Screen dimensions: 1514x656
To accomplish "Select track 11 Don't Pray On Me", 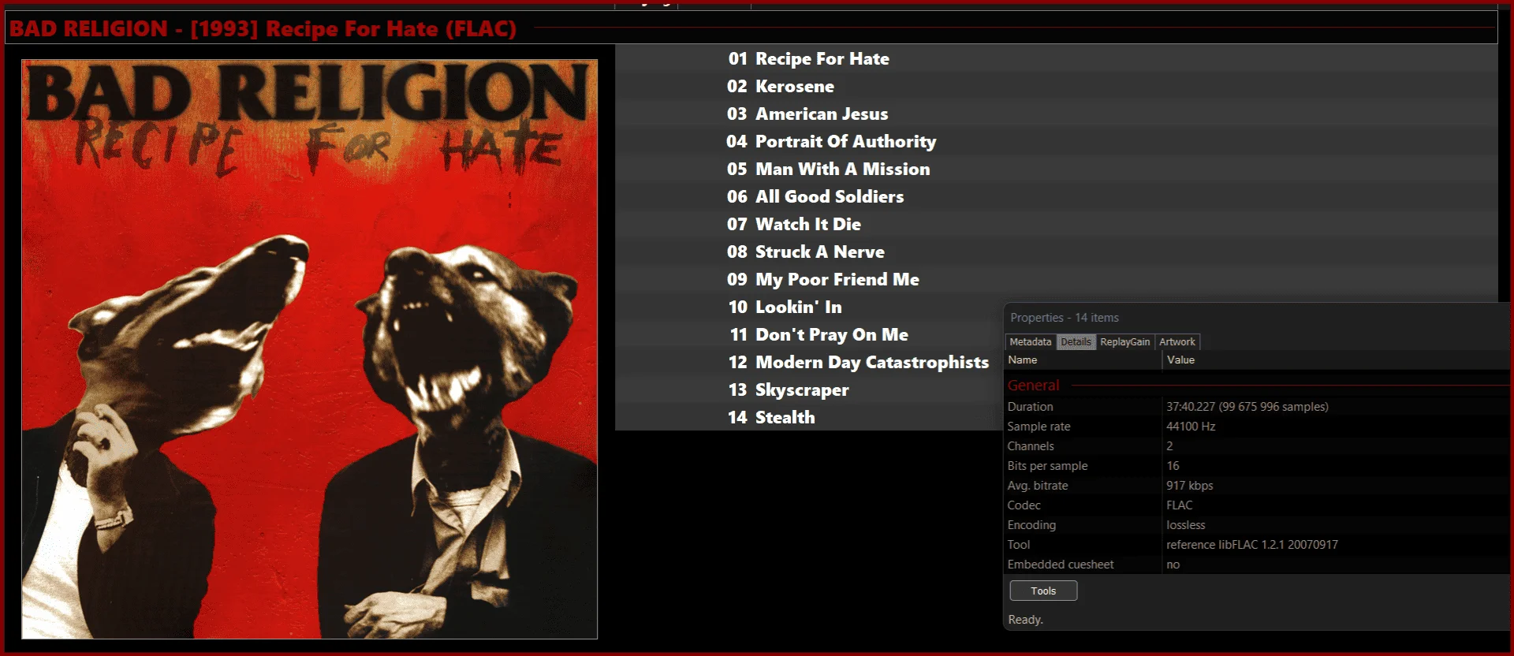I will click(808, 334).
